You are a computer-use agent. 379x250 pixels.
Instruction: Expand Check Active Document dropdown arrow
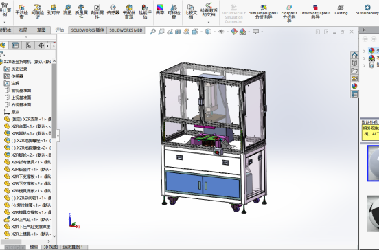coord(209,22)
